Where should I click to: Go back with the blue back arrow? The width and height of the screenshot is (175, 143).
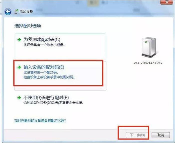click(x=8, y=12)
